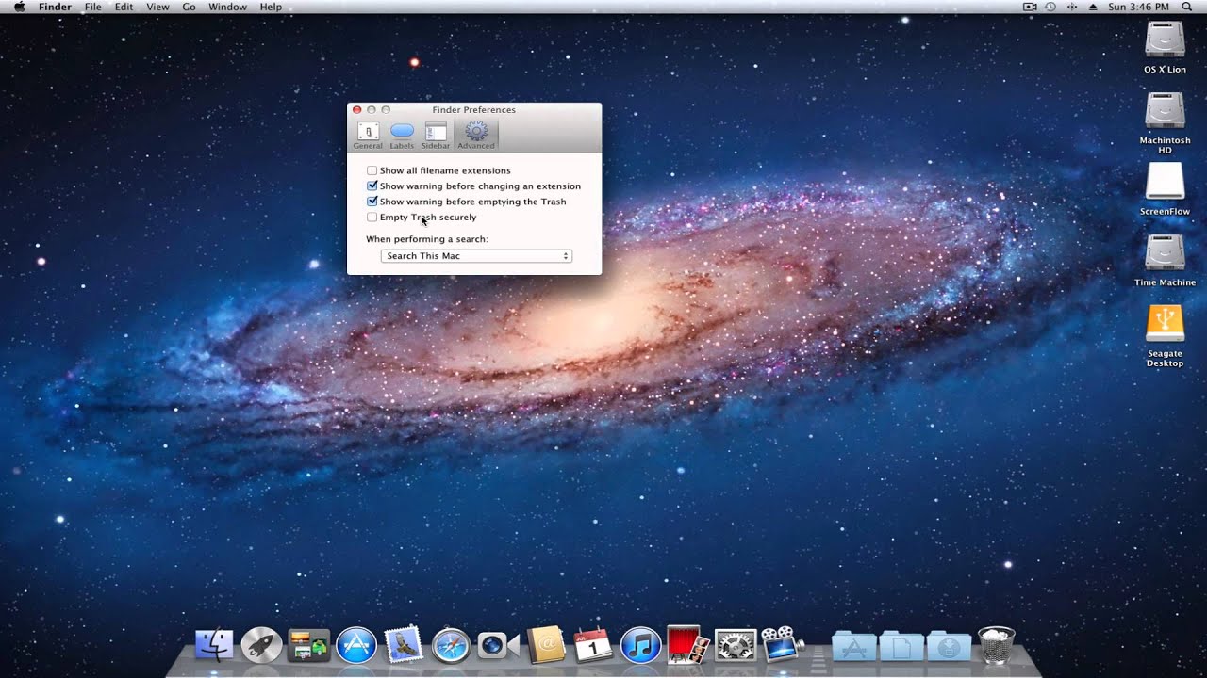Open the Search This Mac dropdown
Image resolution: width=1207 pixels, height=678 pixels.
pos(476,256)
